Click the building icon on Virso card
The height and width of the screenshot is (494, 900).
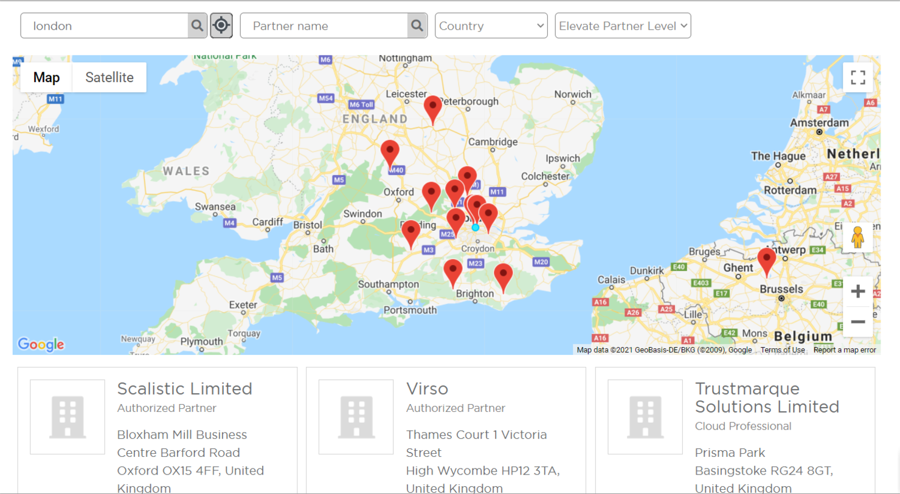coord(356,417)
